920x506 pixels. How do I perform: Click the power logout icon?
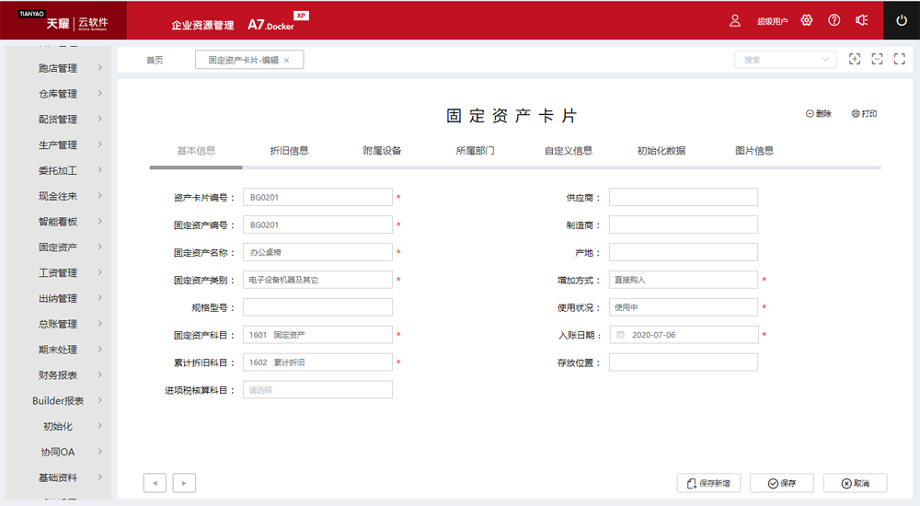pyautogui.click(x=901, y=20)
